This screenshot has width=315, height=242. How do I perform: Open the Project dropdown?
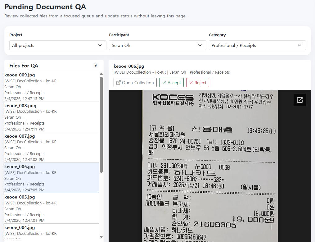click(x=58, y=45)
